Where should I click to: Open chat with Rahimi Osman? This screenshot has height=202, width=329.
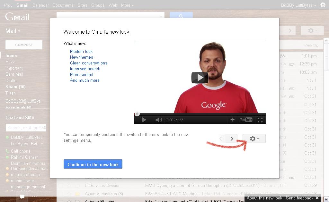[x=24, y=157]
